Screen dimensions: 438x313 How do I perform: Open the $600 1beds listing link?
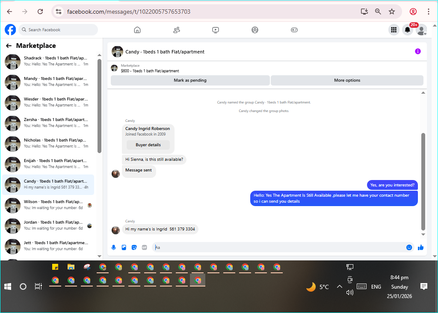[x=150, y=71]
